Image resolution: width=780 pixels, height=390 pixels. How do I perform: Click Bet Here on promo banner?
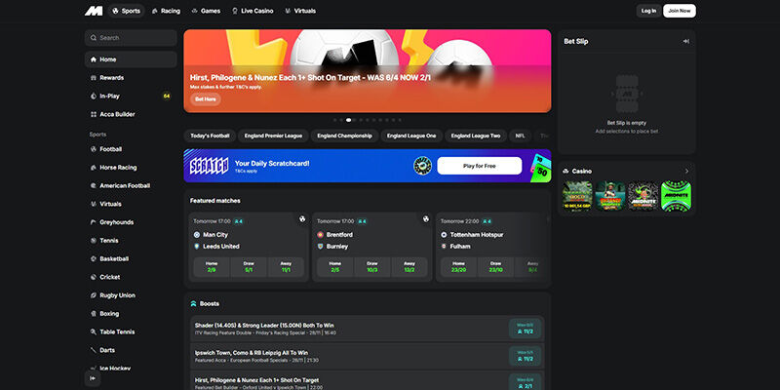pos(206,99)
